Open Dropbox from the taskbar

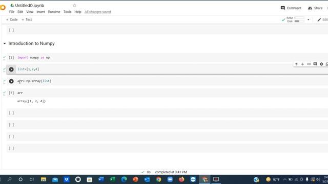67,179
